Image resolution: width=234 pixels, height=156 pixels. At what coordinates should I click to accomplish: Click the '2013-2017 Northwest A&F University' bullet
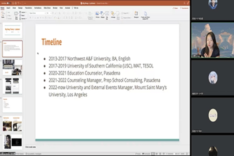coord(89,58)
